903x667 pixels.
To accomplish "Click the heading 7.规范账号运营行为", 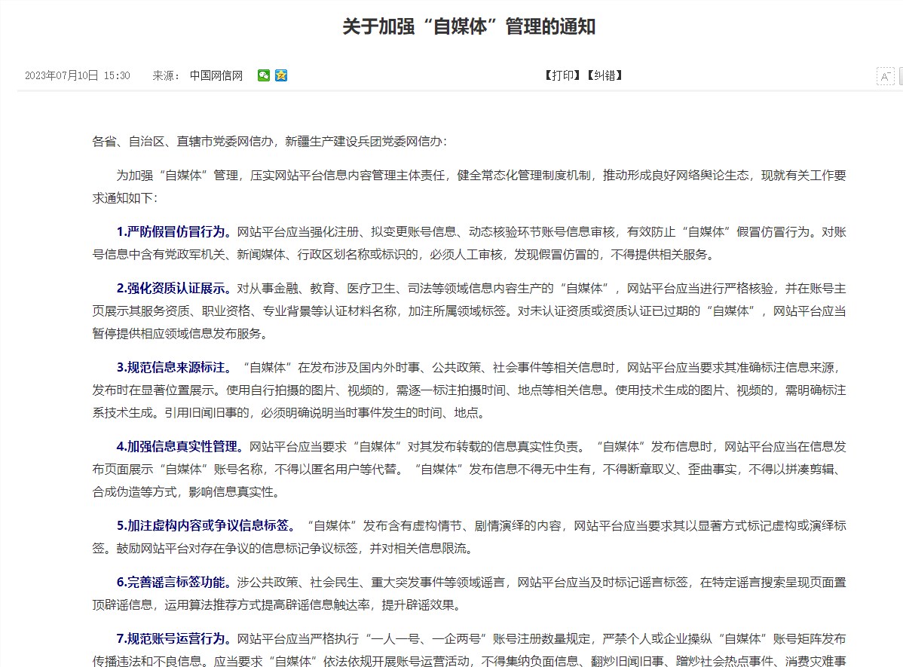I will 175,639.
